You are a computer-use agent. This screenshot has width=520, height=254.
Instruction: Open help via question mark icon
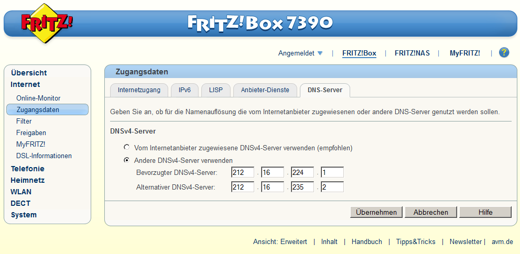point(504,52)
